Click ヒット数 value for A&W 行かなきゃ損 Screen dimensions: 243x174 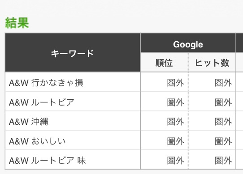pyautogui.click(x=223, y=83)
